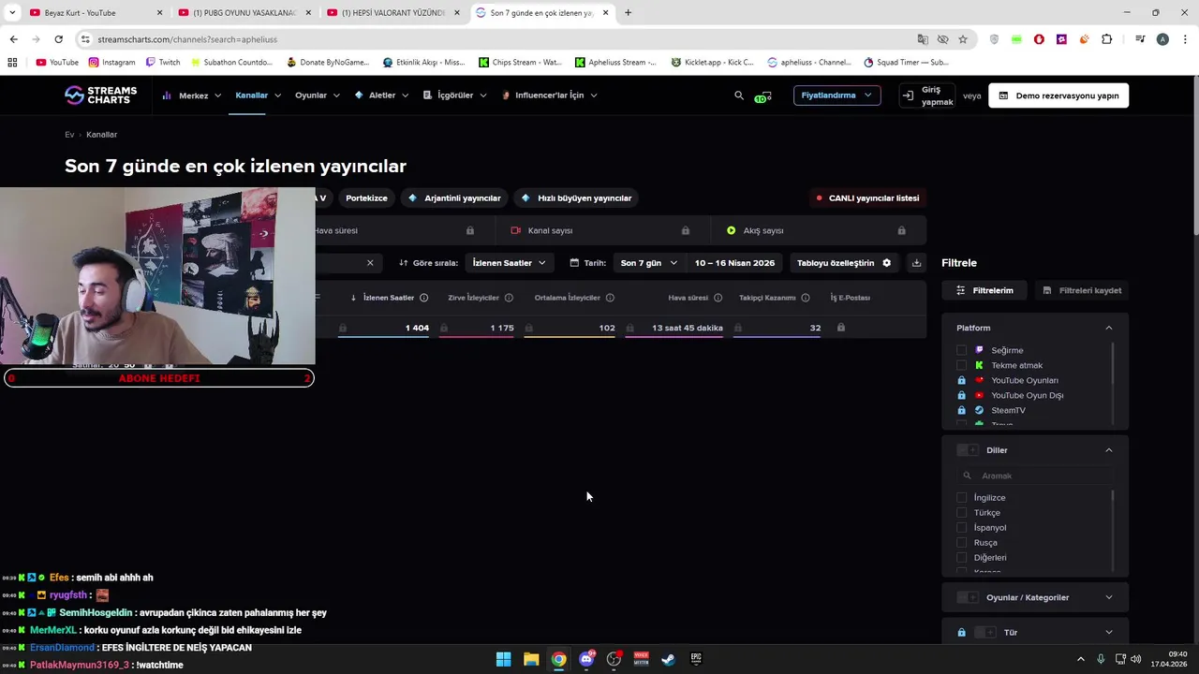
Task: Open the İçgörüler nav menu
Action: tap(455, 95)
